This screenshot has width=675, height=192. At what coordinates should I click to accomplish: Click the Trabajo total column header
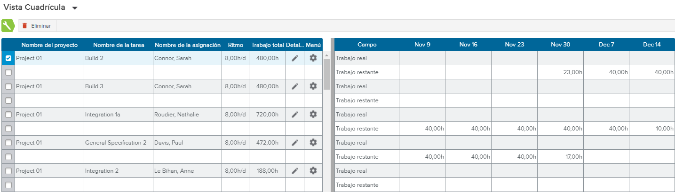point(267,45)
